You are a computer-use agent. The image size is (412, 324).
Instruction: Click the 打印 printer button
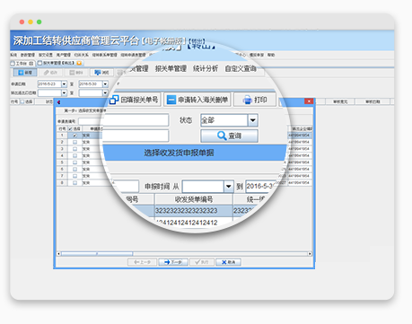point(255,100)
